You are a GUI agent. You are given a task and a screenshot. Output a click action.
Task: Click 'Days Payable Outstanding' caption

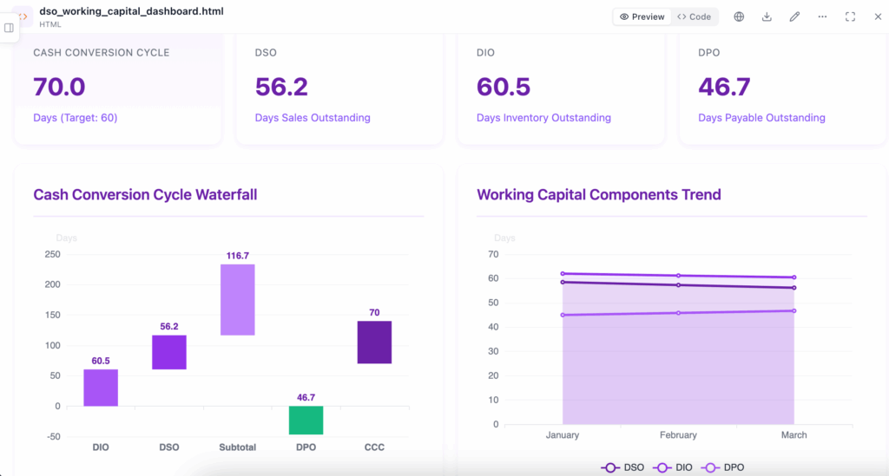[x=761, y=118]
